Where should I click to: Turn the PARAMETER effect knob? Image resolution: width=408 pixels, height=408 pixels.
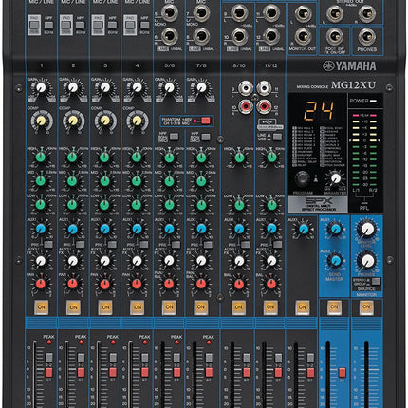coord(336,178)
